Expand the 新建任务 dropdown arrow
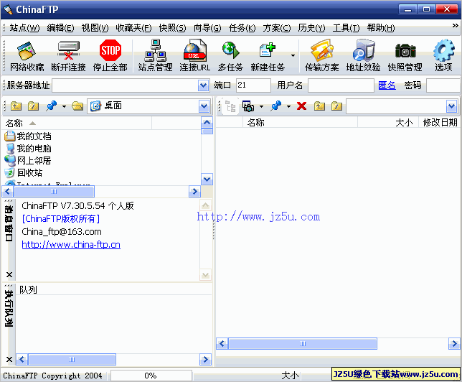The height and width of the screenshot is (382, 462). click(293, 55)
